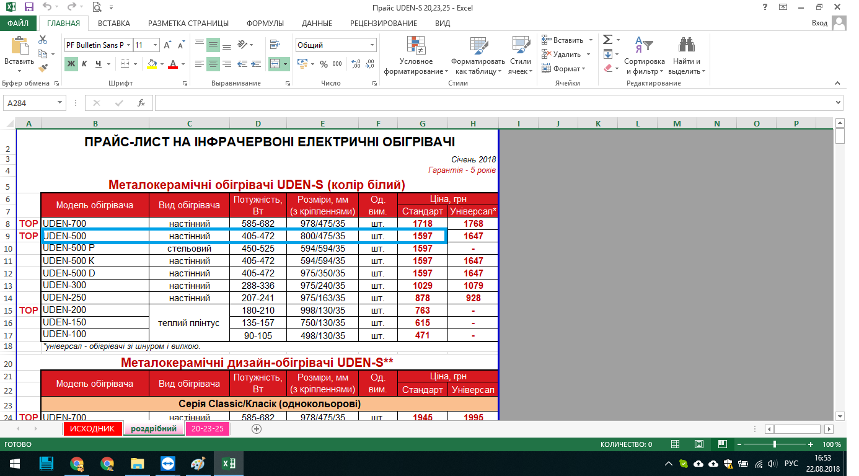Select the Format Painter brush

pos(43,68)
